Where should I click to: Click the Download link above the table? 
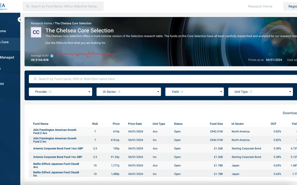pyautogui.click(x=290, y=113)
